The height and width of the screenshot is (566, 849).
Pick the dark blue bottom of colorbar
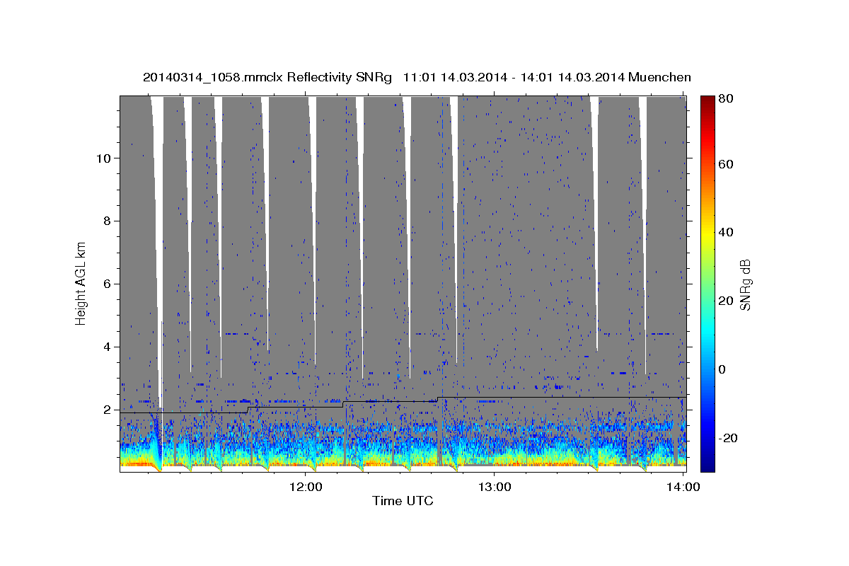(707, 467)
